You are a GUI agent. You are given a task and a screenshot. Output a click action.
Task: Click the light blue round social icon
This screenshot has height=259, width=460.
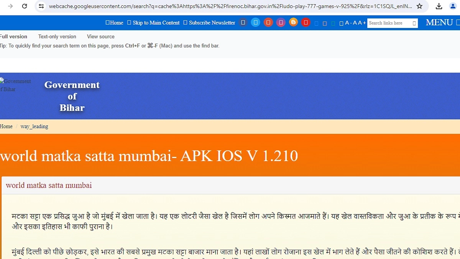(x=256, y=22)
